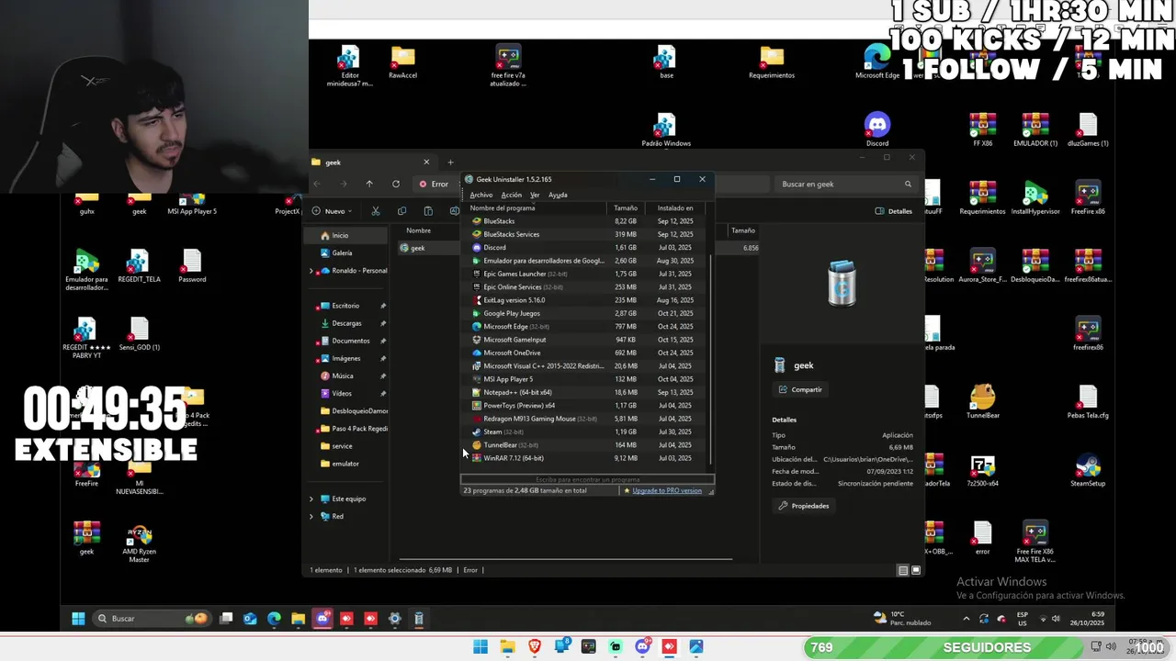1176x661 pixels.
Task: Select BlueStacks in the program list
Action: click(x=585, y=221)
